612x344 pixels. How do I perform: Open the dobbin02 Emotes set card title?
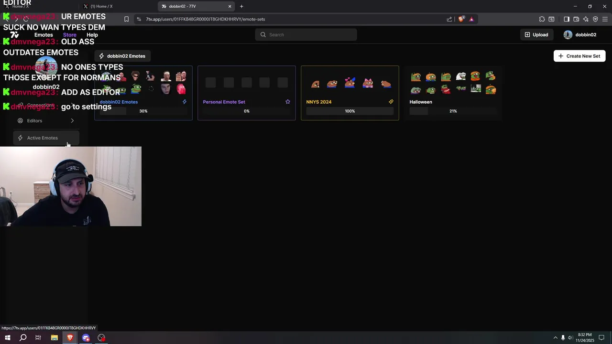coord(119,102)
